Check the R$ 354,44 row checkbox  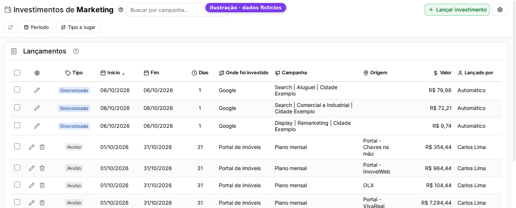click(17, 146)
